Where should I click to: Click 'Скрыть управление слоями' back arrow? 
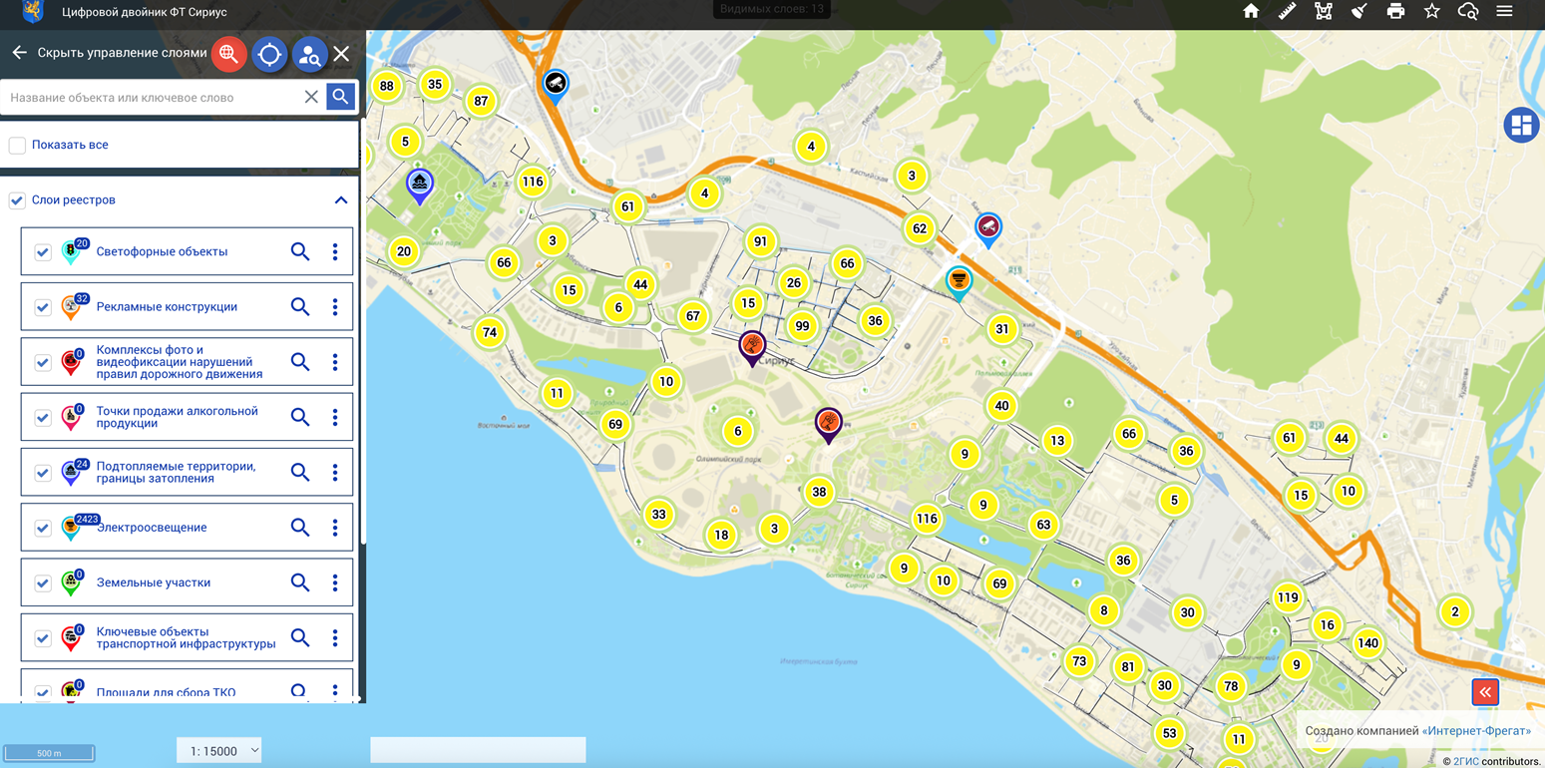19,53
